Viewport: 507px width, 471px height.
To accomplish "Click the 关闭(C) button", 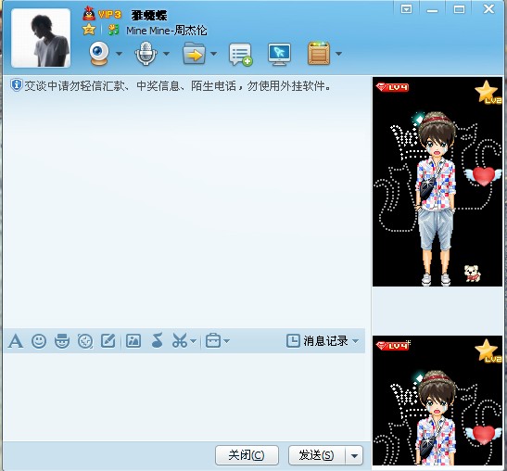I will coord(247,455).
